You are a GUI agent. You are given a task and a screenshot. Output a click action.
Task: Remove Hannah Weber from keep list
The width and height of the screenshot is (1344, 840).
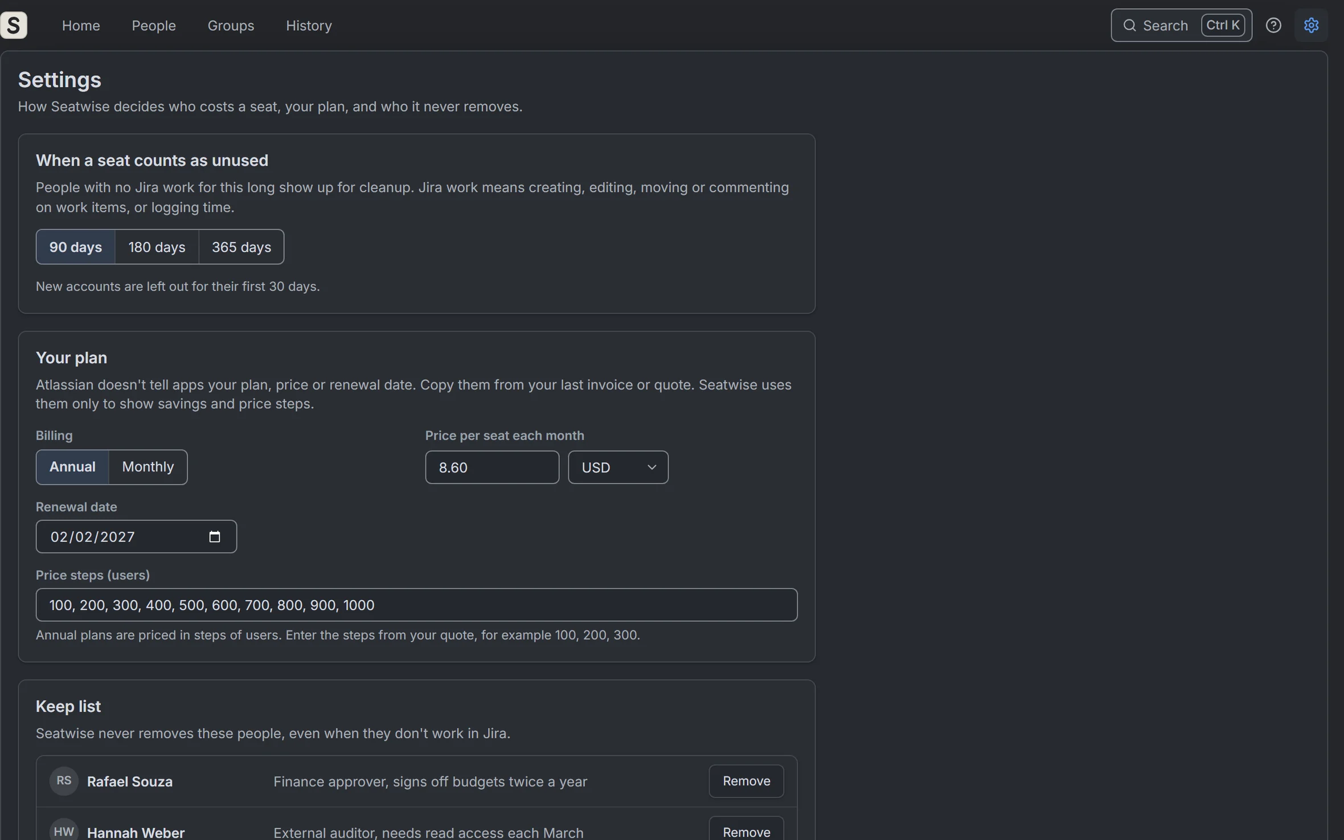pos(746,830)
